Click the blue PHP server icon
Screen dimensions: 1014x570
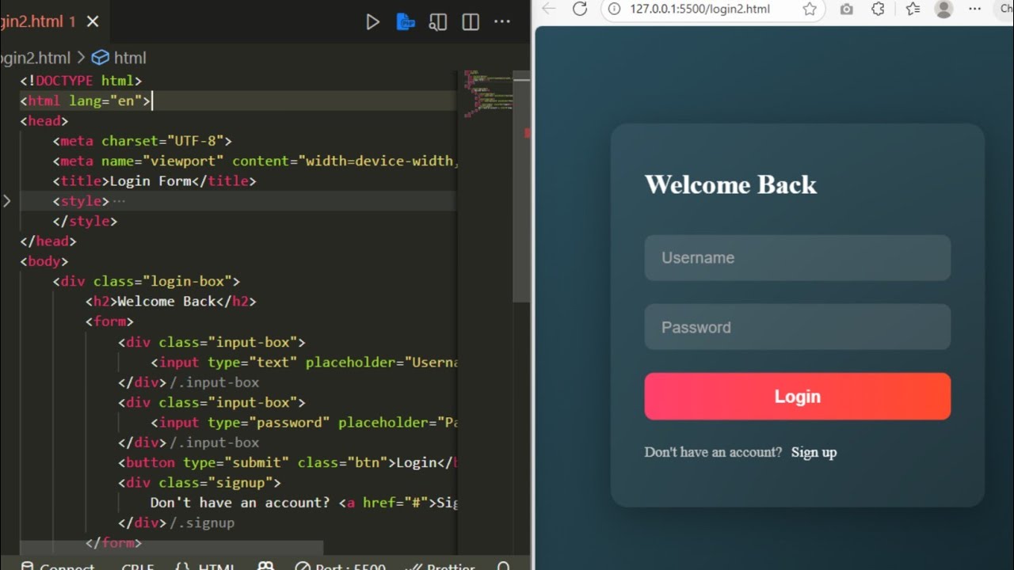(406, 21)
